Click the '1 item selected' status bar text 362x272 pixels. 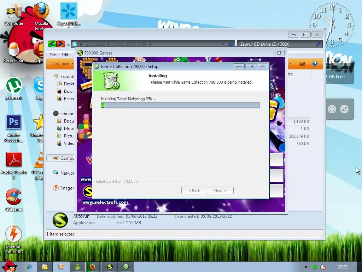[60, 234]
